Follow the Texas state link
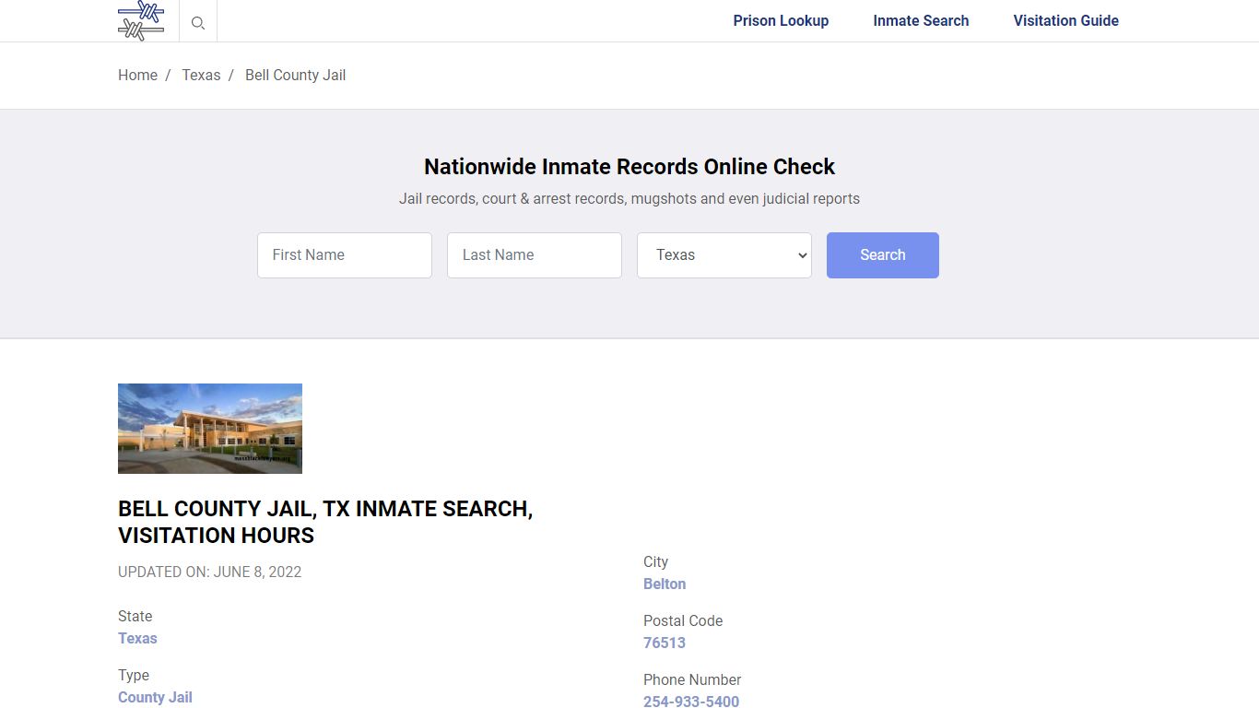 (137, 638)
